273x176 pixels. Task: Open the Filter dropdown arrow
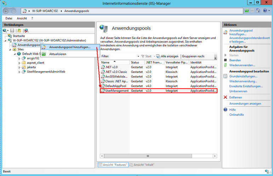click(x=138, y=56)
